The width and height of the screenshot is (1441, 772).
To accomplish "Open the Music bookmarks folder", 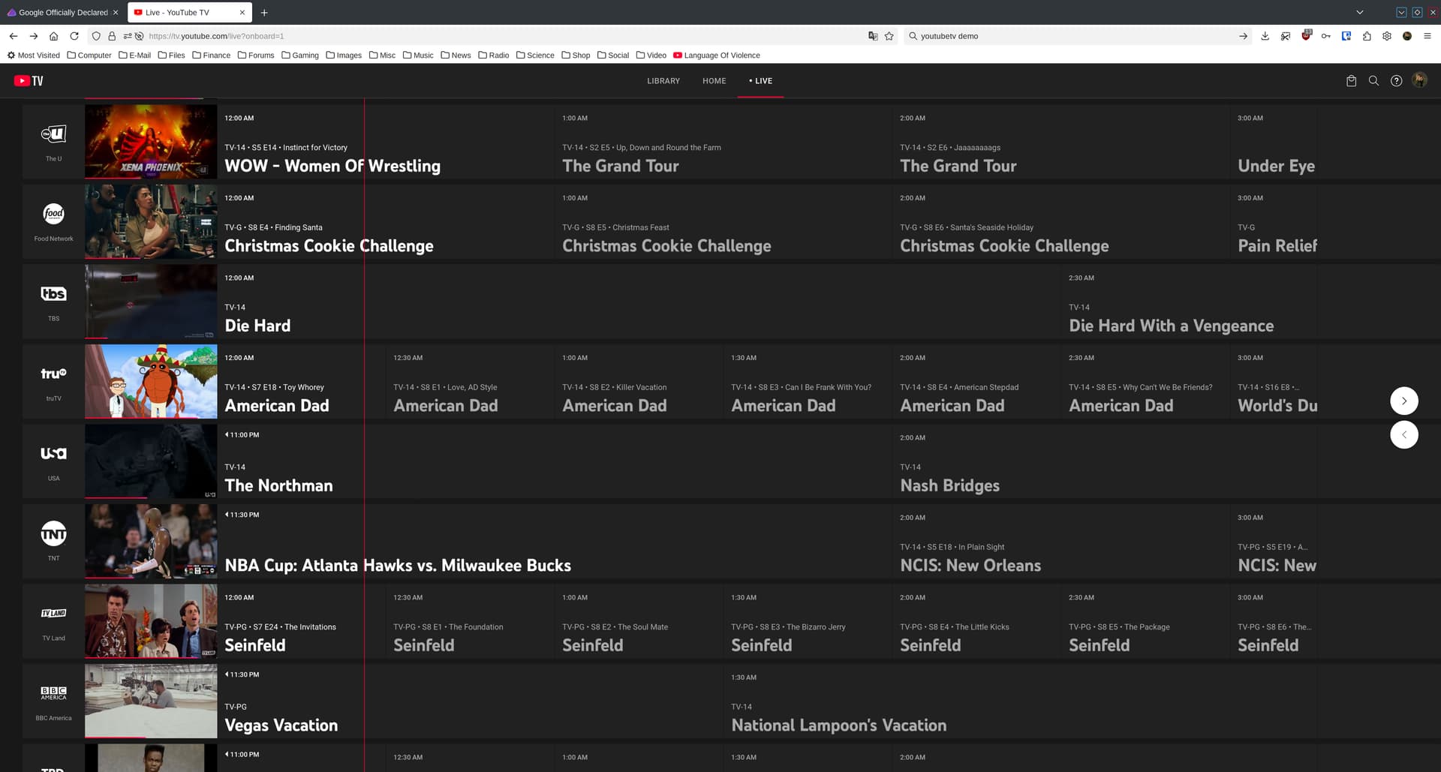I will pyautogui.click(x=418, y=56).
